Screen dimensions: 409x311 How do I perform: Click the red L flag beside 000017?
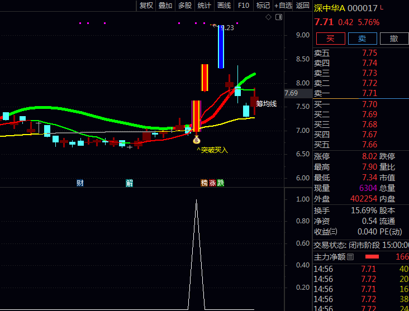coord(382,8)
